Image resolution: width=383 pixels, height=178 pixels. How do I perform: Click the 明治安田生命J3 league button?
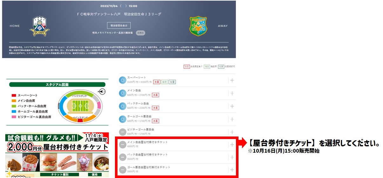(119, 26)
